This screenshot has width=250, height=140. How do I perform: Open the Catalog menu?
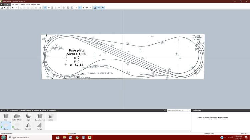click(x=22, y=4)
